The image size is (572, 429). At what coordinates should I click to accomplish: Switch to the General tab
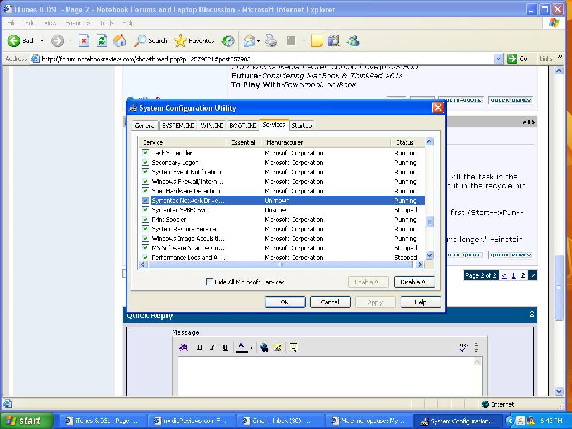145,126
